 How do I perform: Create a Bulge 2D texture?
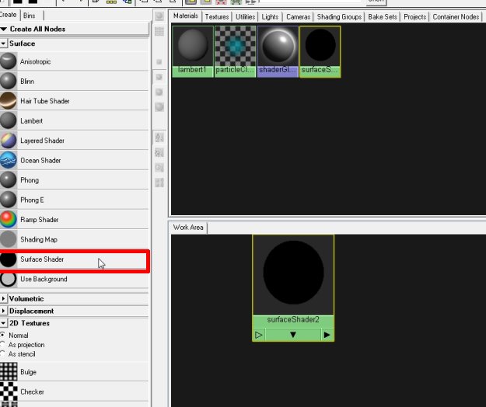coord(75,372)
